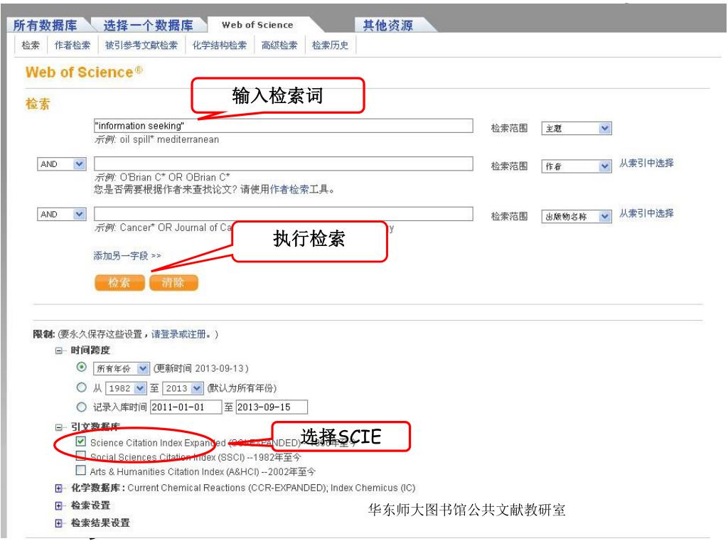Click the empty author search field

(x=283, y=164)
